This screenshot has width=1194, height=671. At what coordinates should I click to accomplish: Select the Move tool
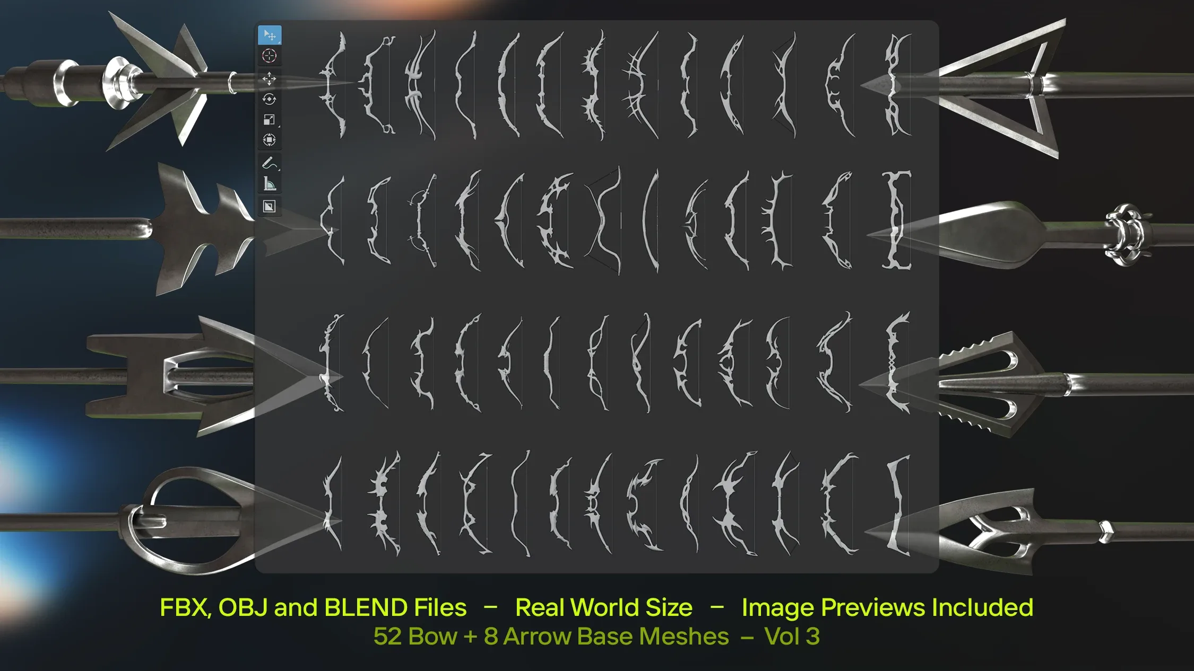[x=269, y=78]
